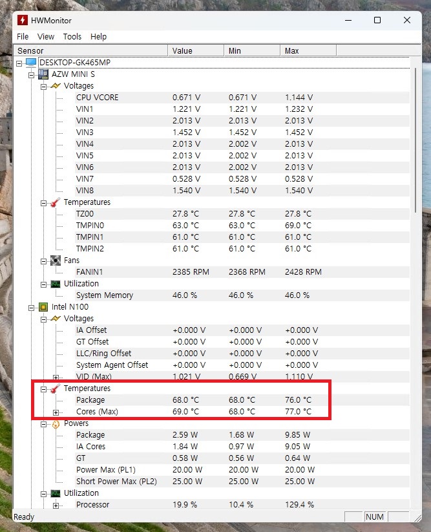431x532 pixels.
Task: Open the File menu
Action: (23, 37)
